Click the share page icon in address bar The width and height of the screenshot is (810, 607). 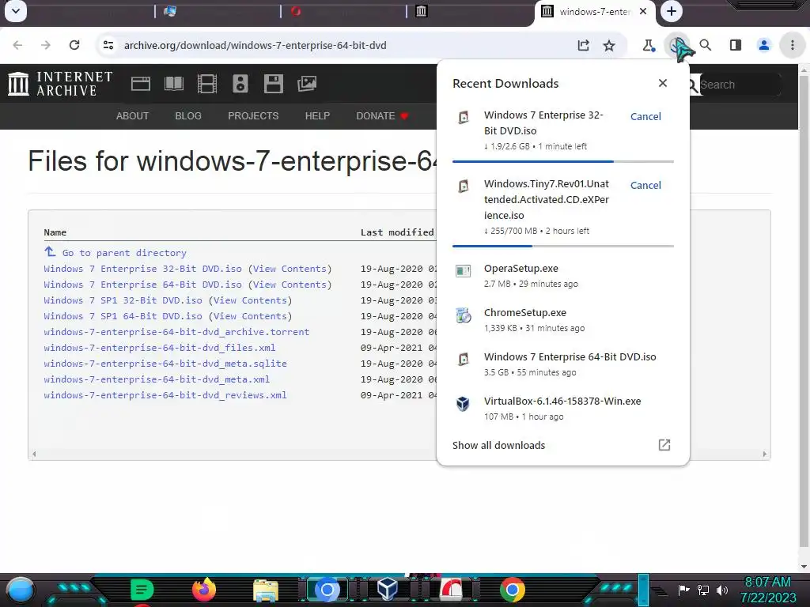pyautogui.click(x=583, y=45)
